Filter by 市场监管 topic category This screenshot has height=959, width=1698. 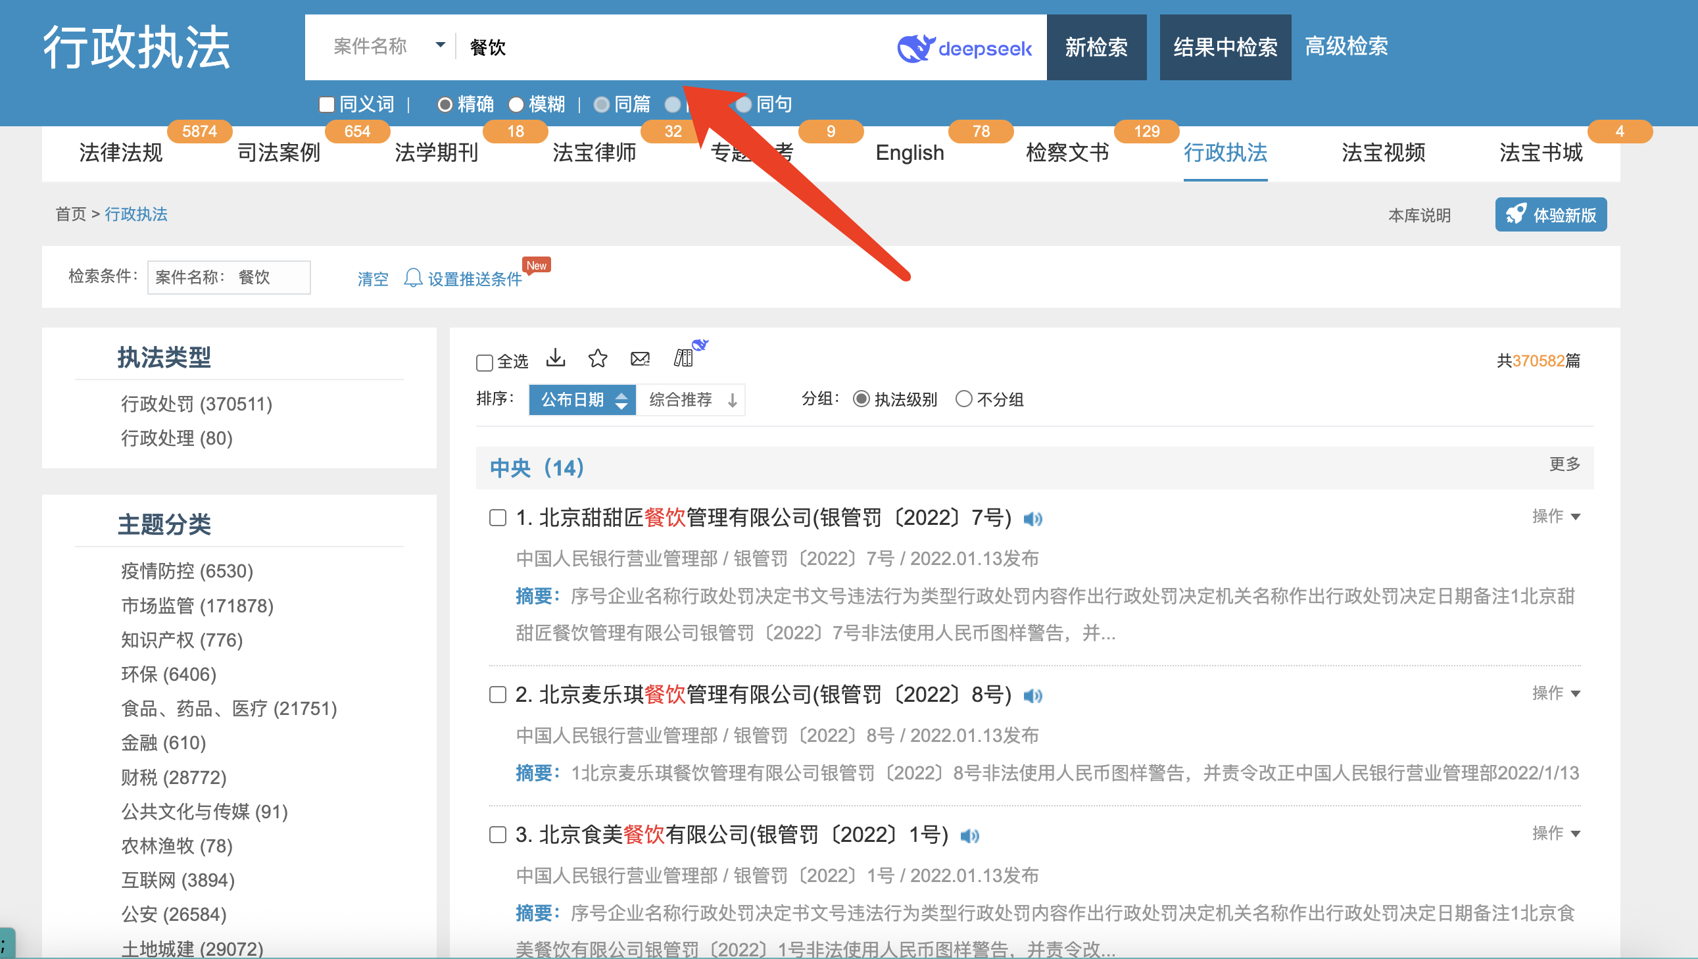[197, 605]
